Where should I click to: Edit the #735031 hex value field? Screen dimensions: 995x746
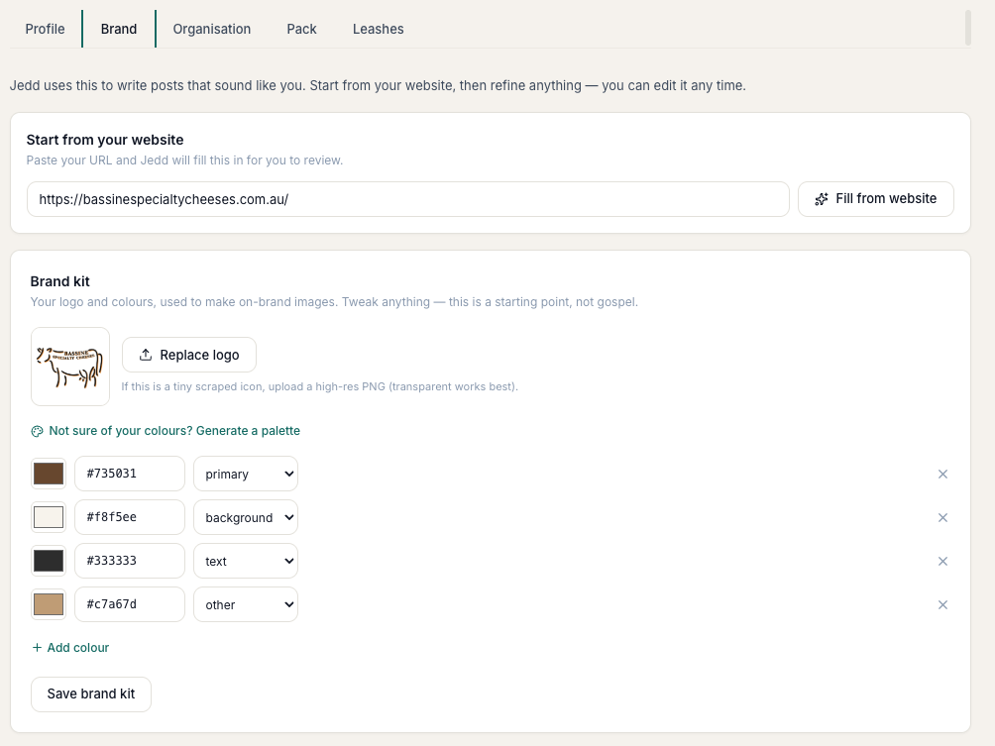[x=130, y=474]
